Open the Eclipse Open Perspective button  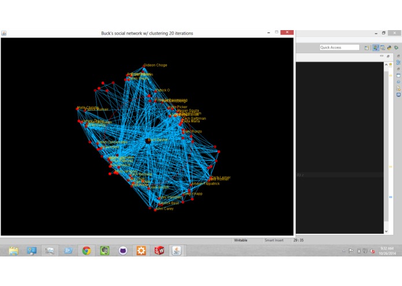click(367, 47)
